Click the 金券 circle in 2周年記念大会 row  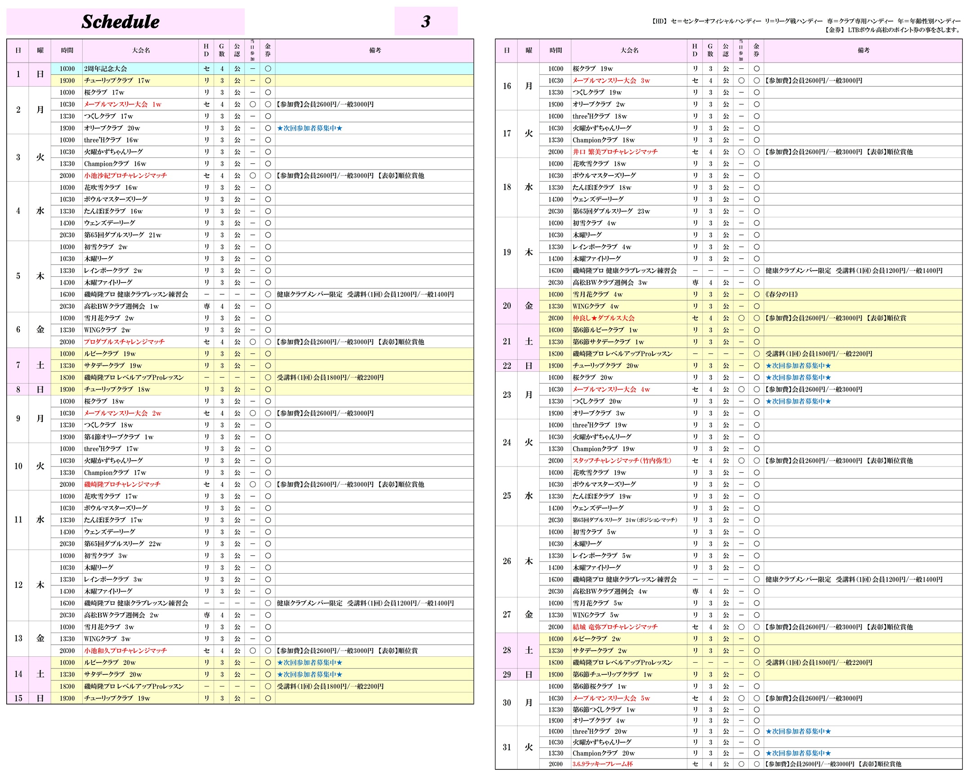(268, 69)
